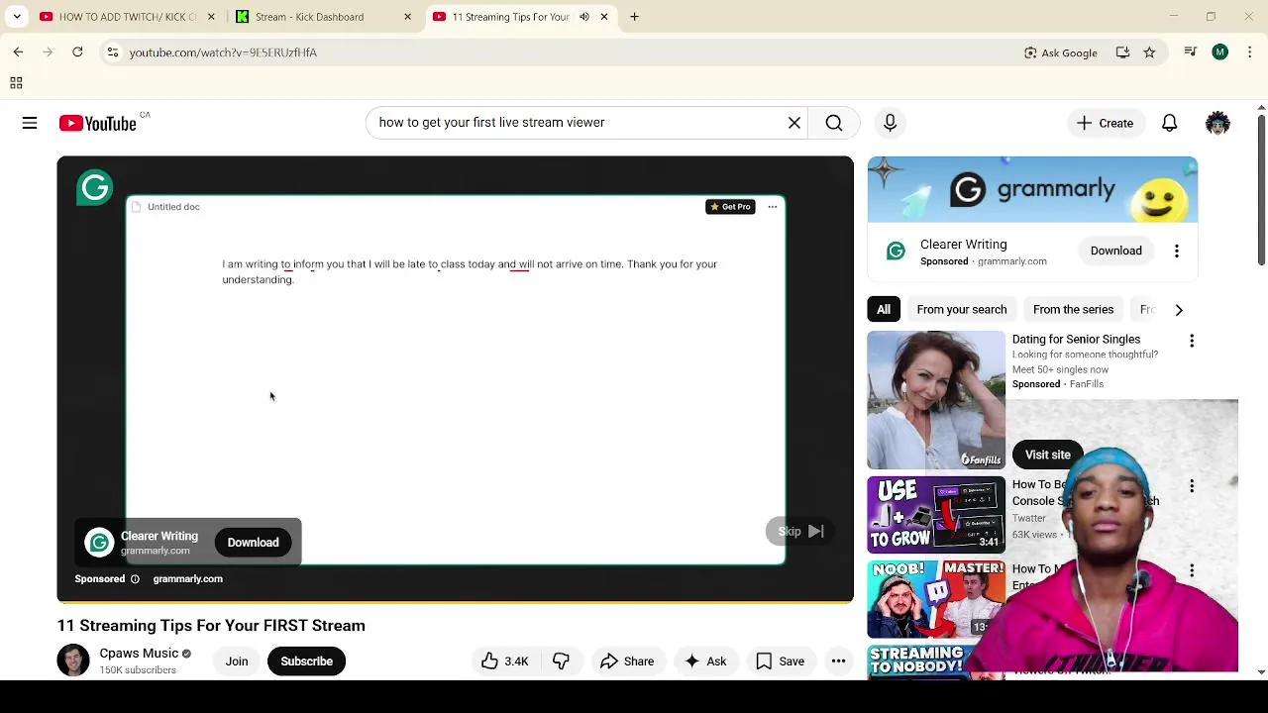Start voice search with microphone
The height and width of the screenshot is (713, 1268).
[x=890, y=123]
